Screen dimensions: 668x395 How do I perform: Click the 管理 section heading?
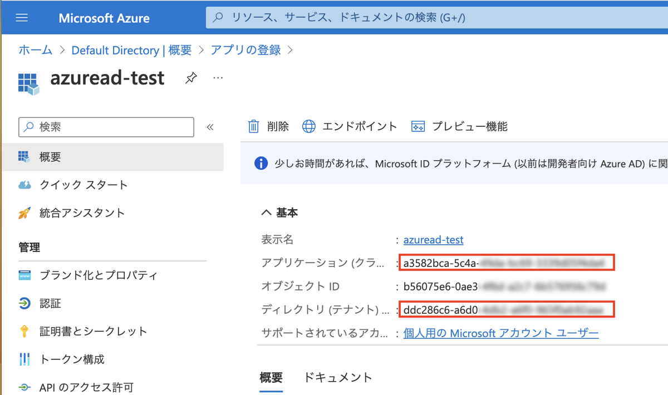tap(30, 247)
